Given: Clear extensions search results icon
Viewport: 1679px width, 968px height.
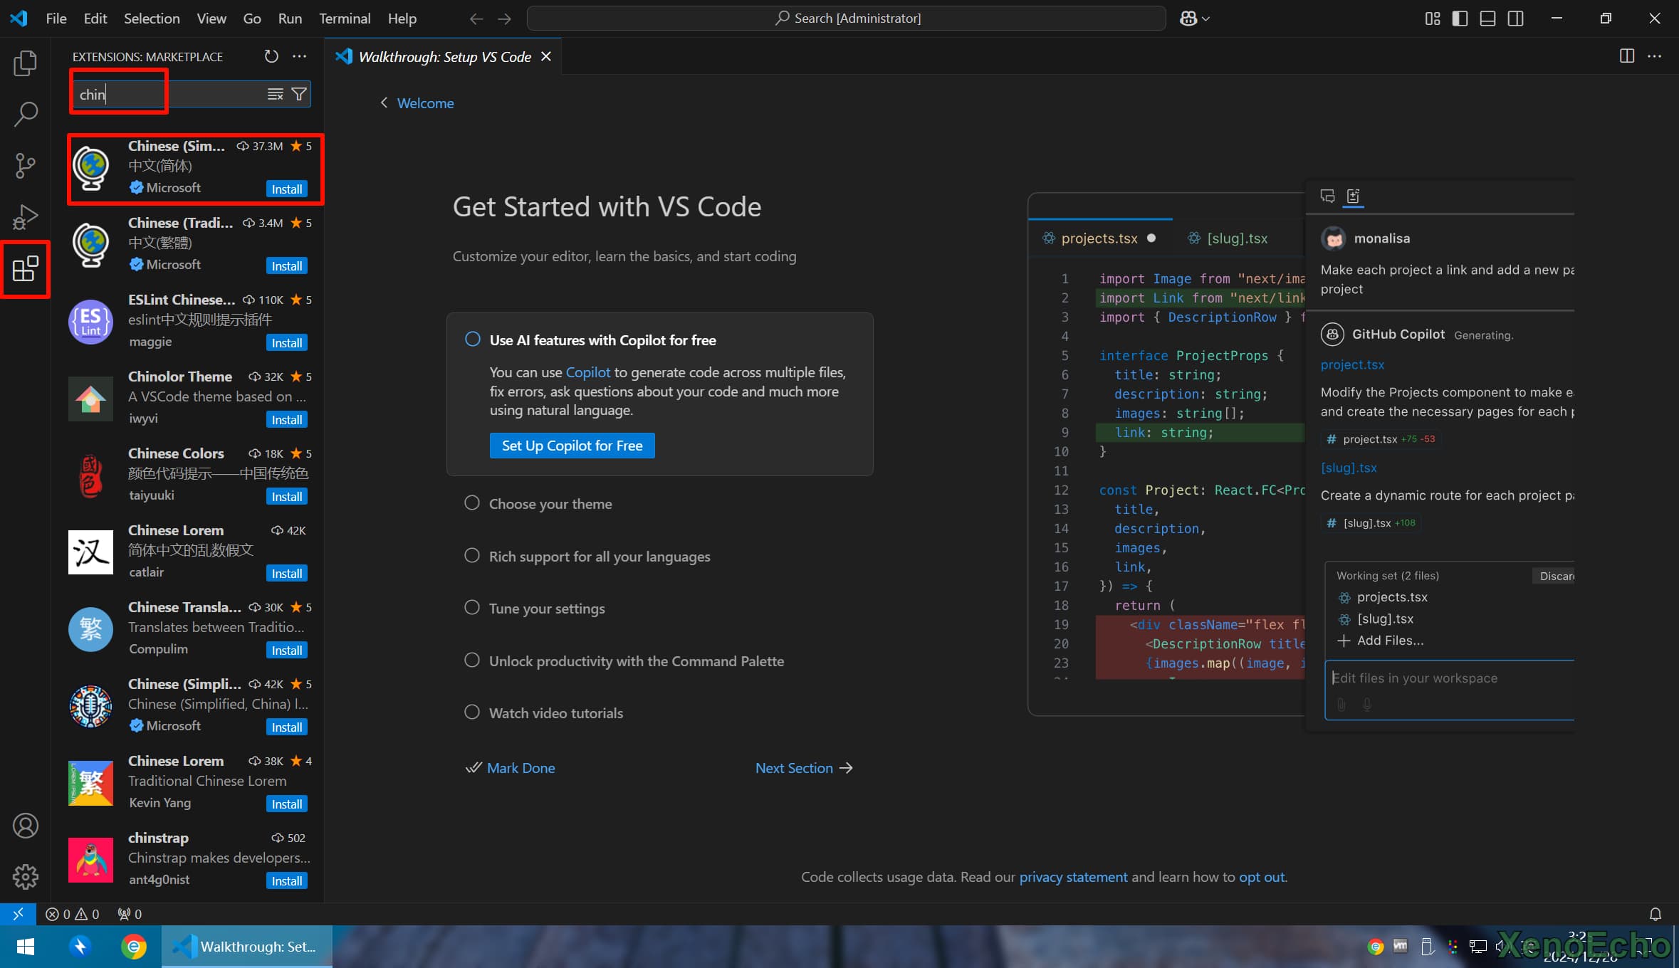Looking at the screenshot, I should 275,94.
